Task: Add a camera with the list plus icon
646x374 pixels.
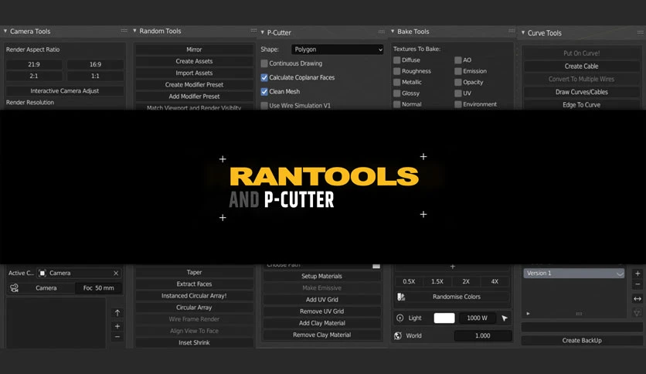Action: (x=117, y=326)
